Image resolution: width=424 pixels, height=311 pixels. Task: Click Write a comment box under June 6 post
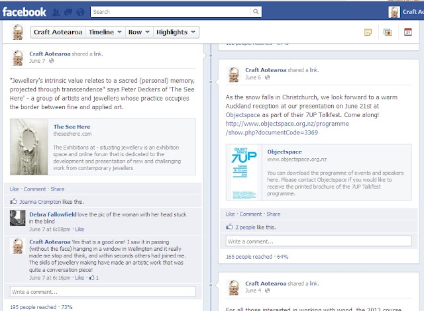[x=319, y=242]
